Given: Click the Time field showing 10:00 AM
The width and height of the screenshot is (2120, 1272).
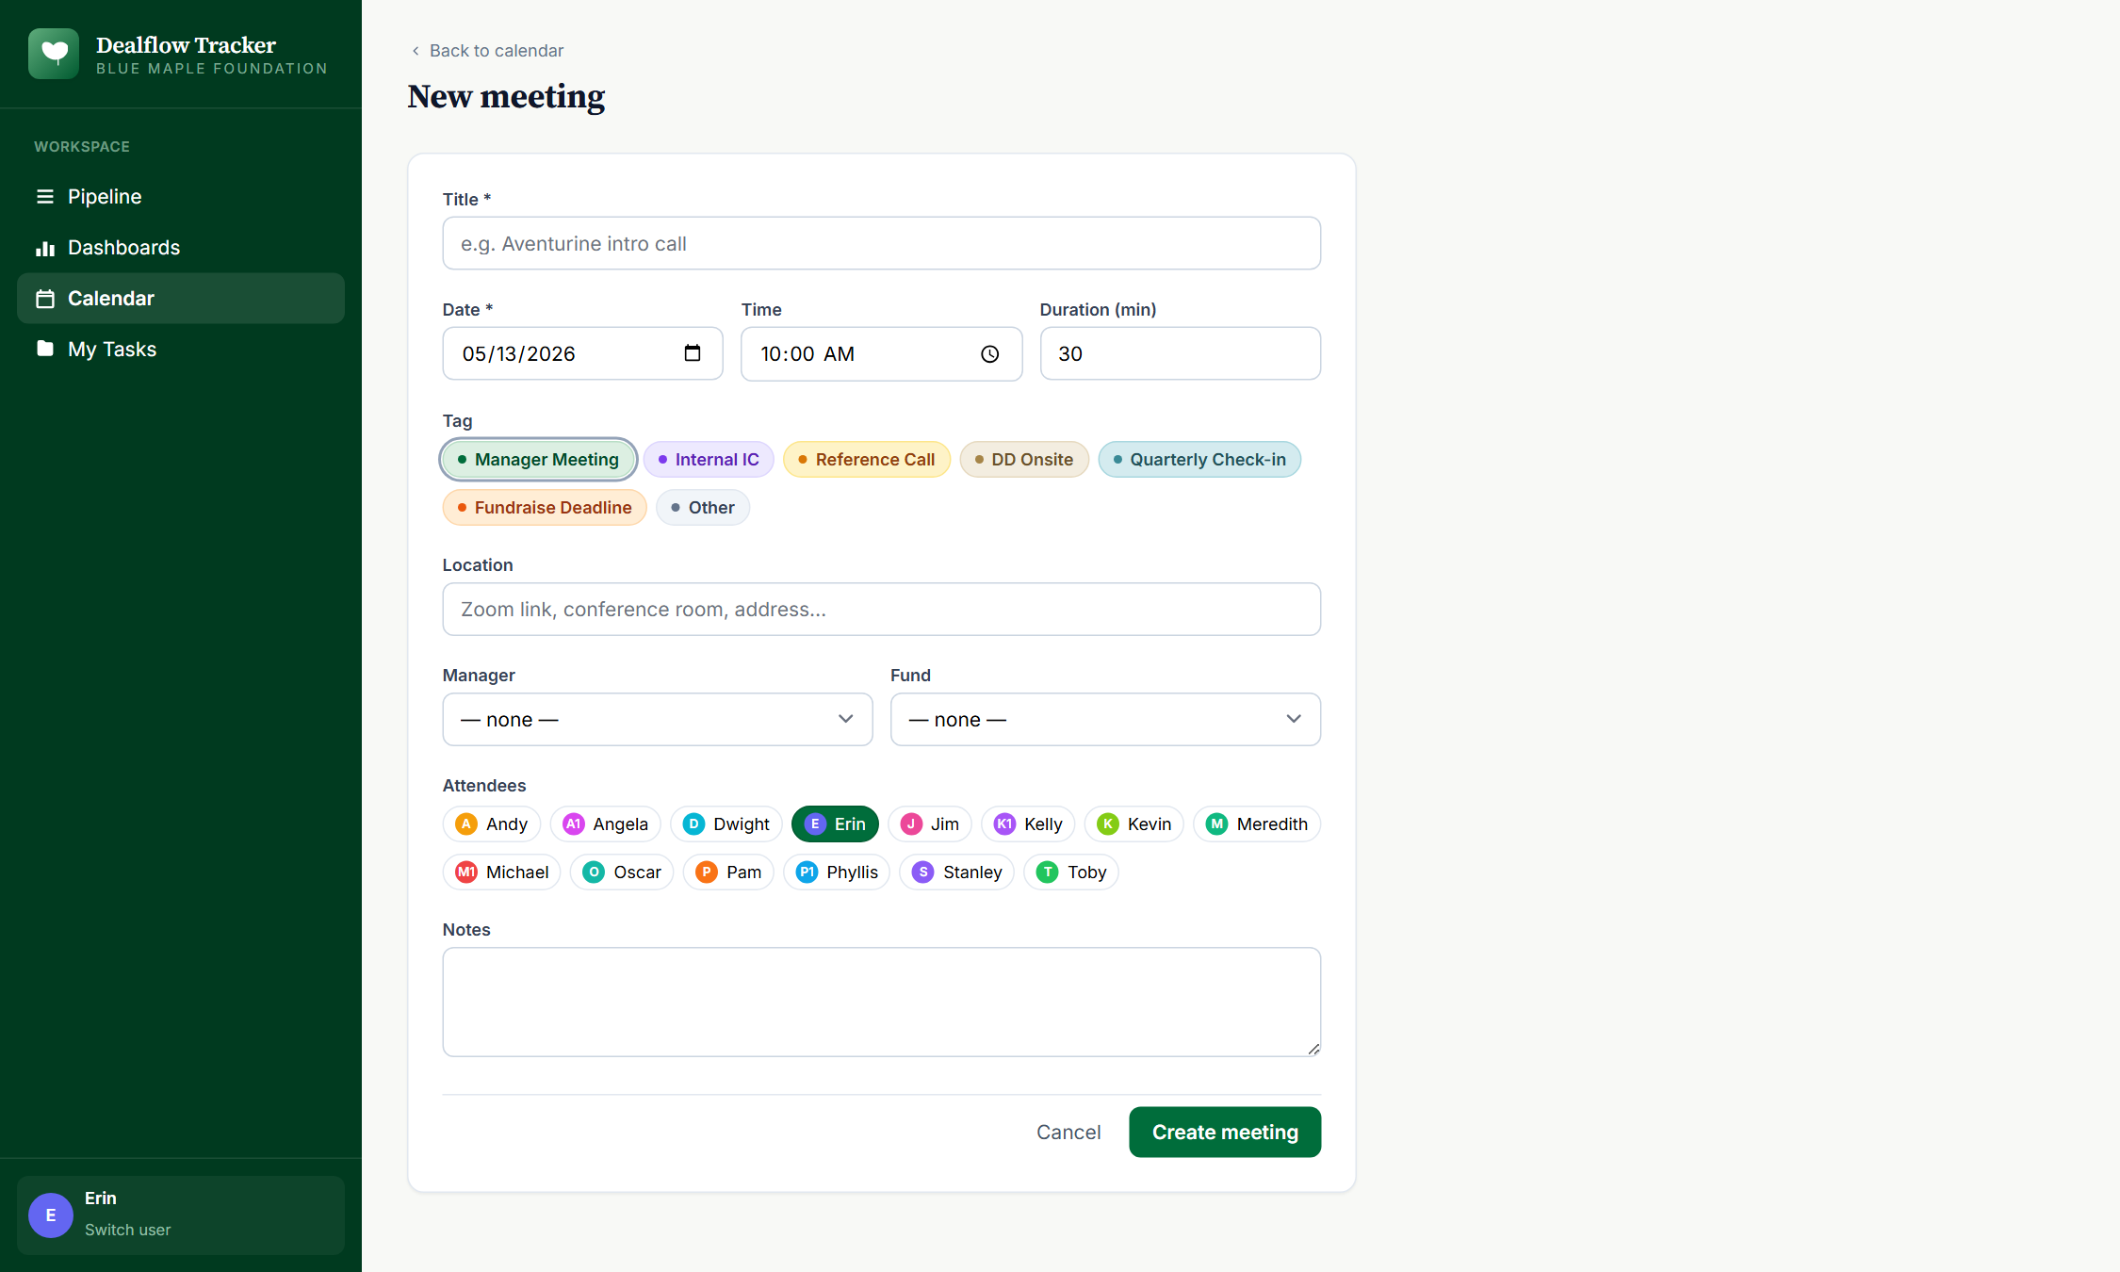Looking at the screenshot, I should point(882,353).
